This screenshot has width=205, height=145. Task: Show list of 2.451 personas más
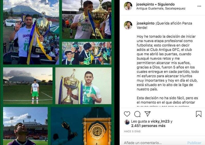point(148,126)
